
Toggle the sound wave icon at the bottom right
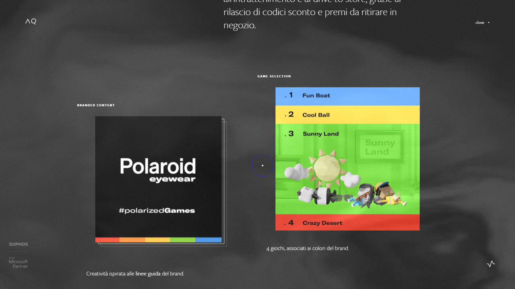click(x=491, y=264)
